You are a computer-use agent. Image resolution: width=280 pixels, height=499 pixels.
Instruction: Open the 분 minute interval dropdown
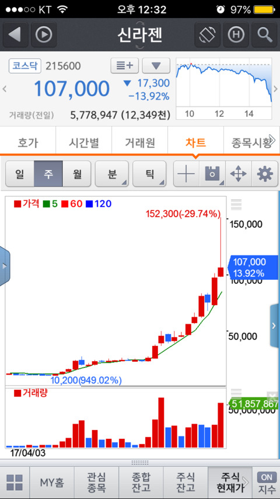click(112, 174)
